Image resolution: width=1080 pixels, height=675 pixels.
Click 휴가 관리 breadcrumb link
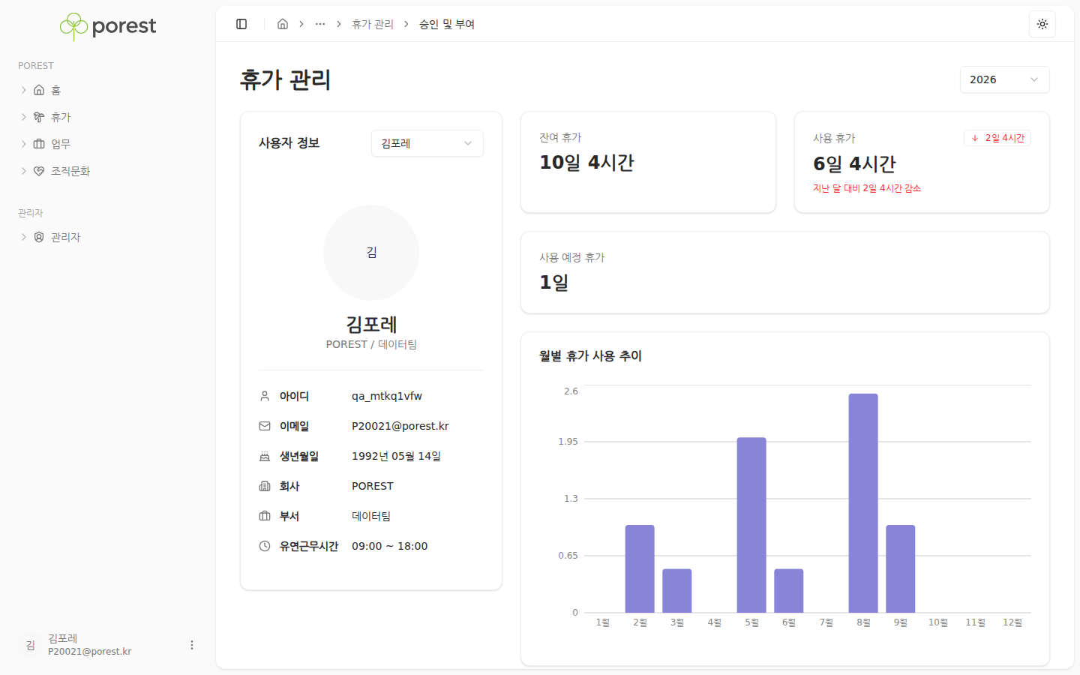(x=373, y=24)
